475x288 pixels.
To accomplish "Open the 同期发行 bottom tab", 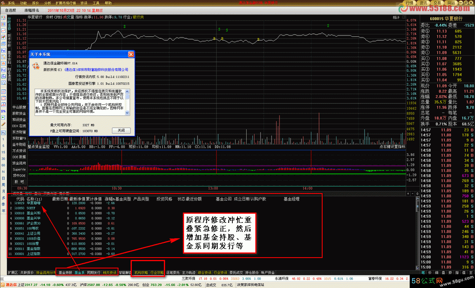I will pos(94,273).
